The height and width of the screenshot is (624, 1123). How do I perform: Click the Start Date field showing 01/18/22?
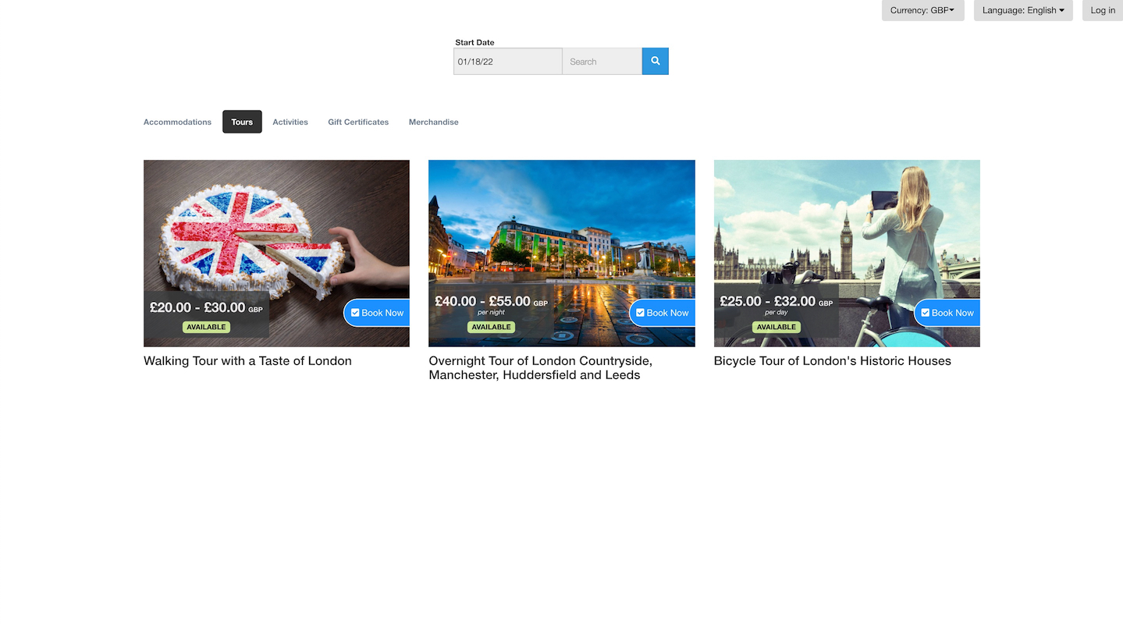[508, 62]
